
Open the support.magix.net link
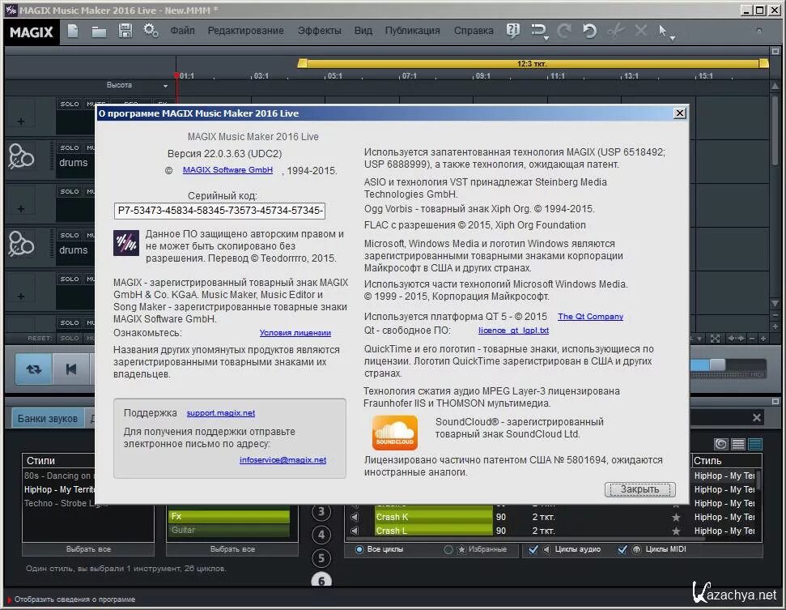[221, 413]
